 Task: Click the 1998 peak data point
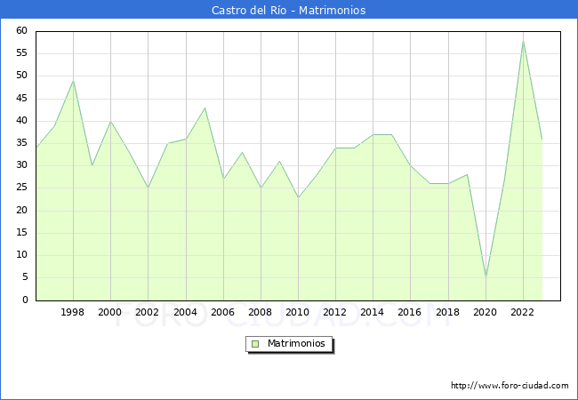pyautogui.click(x=73, y=81)
